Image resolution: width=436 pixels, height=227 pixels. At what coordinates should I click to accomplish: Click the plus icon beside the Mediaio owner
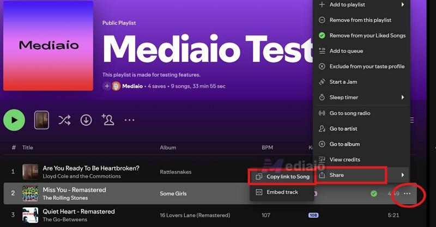[x=107, y=86]
